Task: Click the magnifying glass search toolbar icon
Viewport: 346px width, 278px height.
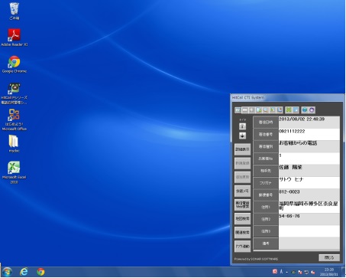Action: click(x=265, y=110)
